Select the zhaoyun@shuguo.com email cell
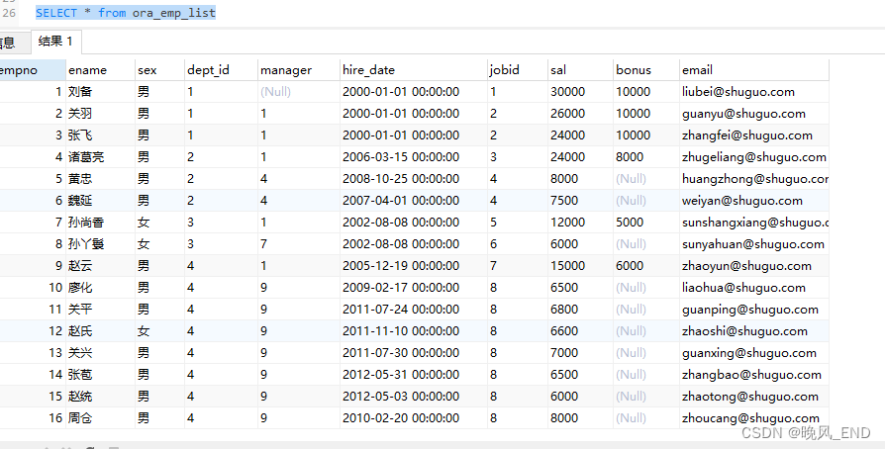885x449 pixels. click(754, 266)
